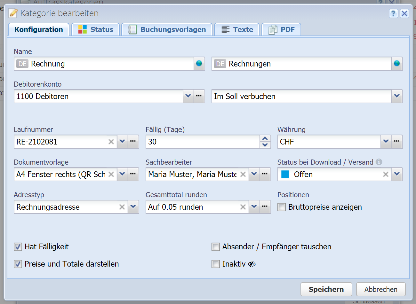Open the Adresstyp dropdown arrow
This screenshot has width=416, height=304.
click(133, 207)
